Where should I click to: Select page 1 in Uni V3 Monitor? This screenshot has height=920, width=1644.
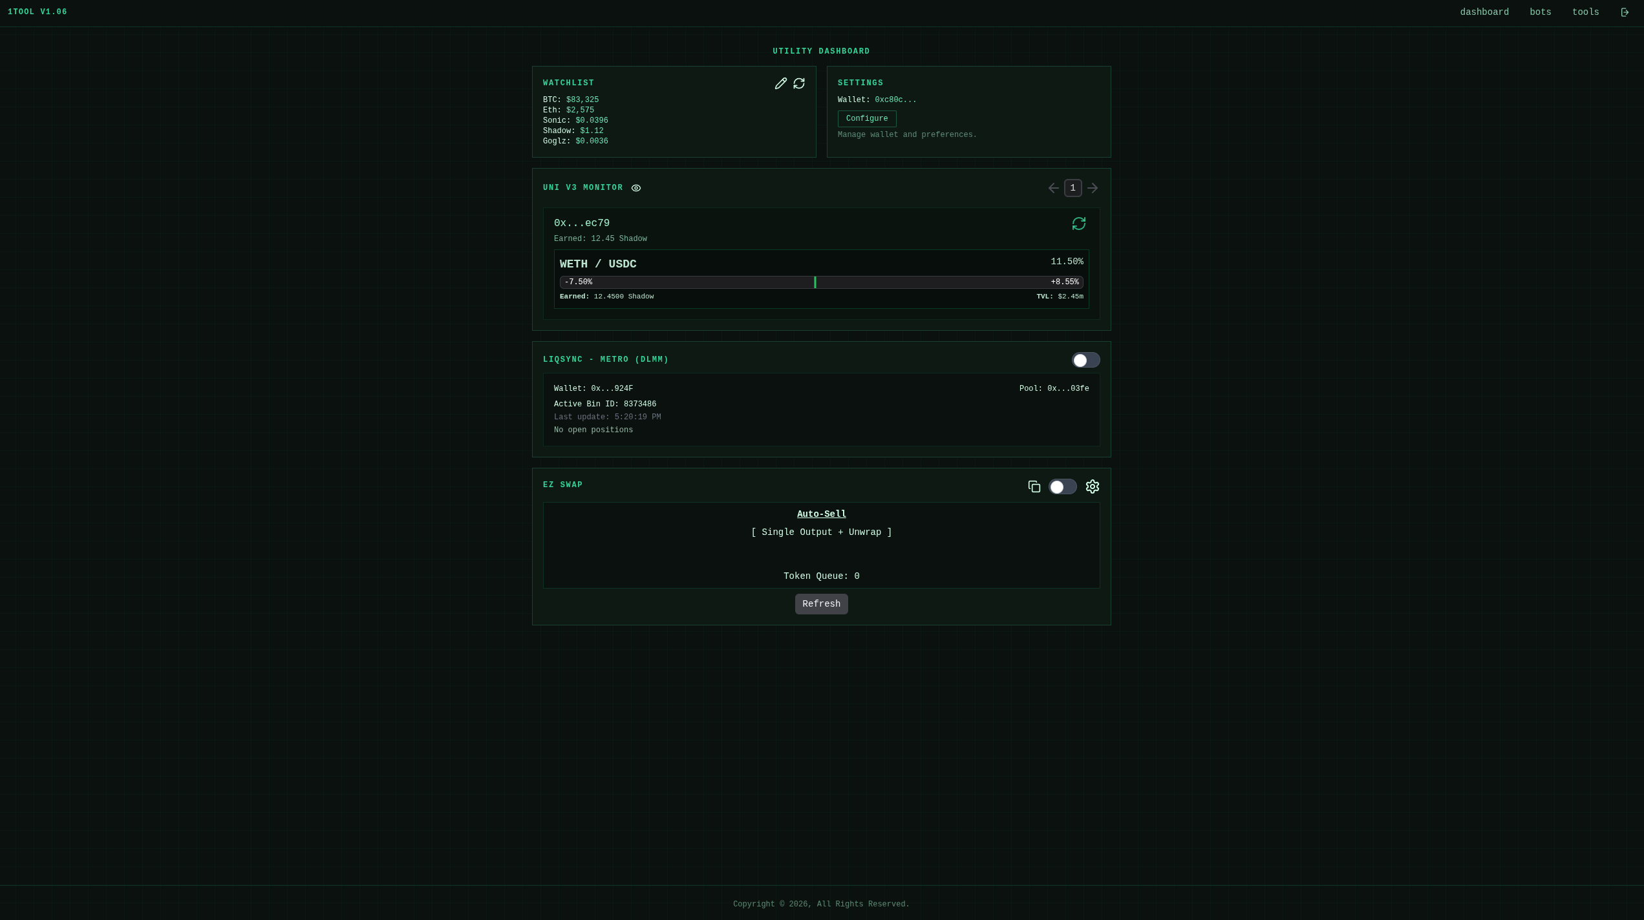point(1073,188)
